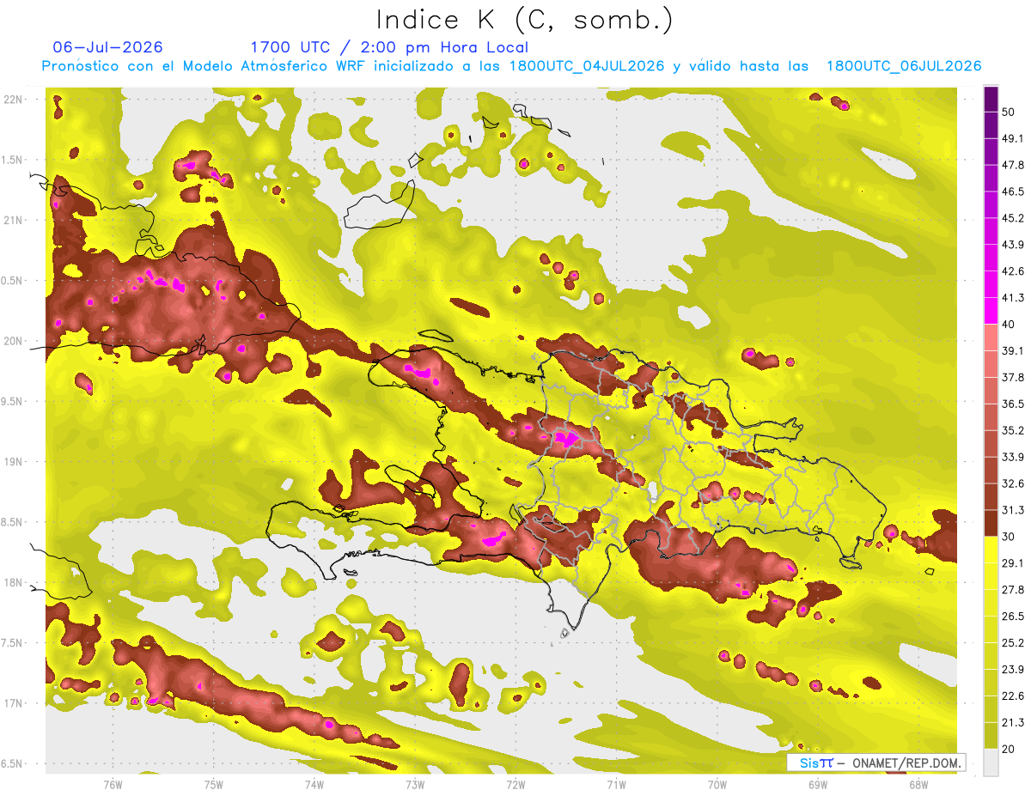Click the "29.1" color scale value

pos(1012,563)
